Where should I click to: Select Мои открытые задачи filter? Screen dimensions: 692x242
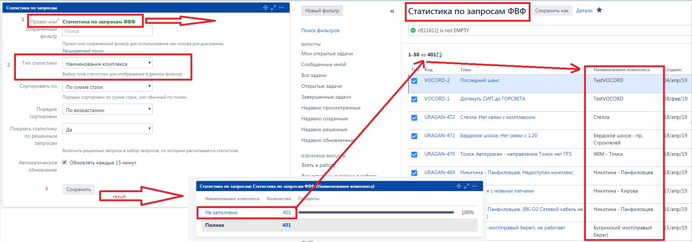click(327, 53)
